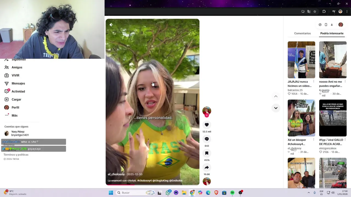351x197 pixels.
Task: Open the Chrome profile avatar
Action: [x=340, y=11]
